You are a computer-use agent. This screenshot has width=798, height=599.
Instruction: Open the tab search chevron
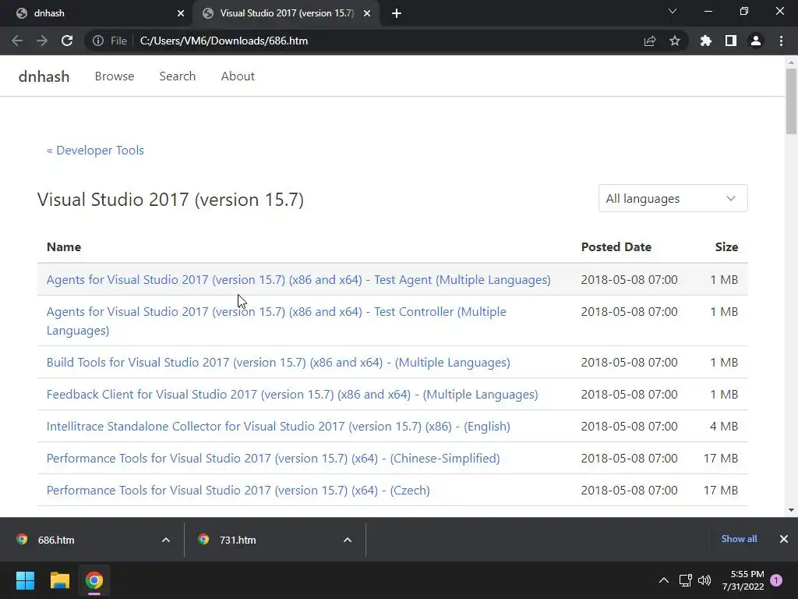tap(673, 11)
